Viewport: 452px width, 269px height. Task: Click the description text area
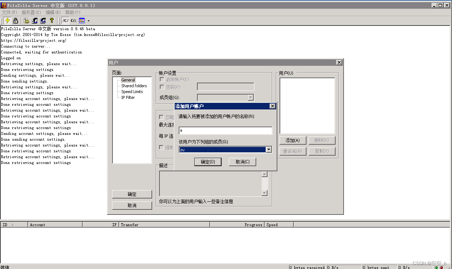tap(211, 184)
